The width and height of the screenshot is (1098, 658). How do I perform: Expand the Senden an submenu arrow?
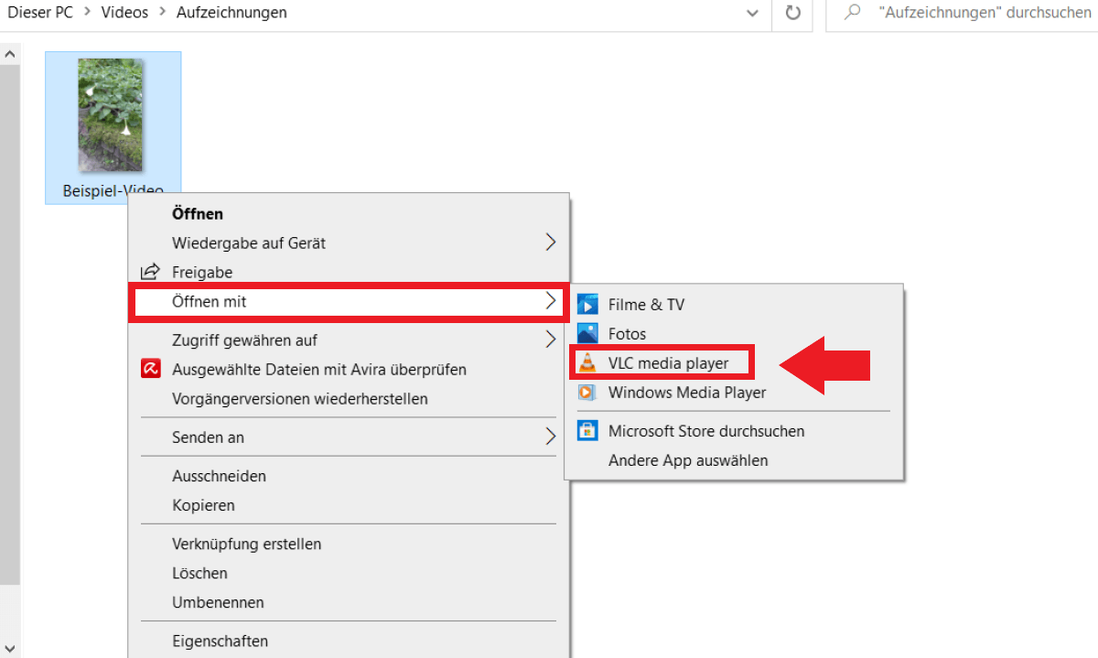point(550,437)
